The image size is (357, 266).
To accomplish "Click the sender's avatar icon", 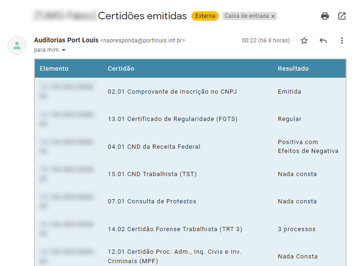I will (x=17, y=45).
